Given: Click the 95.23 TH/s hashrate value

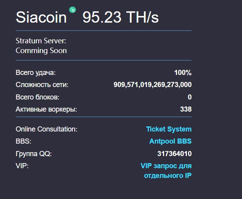Looking at the screenshot, I should [120, 17].
